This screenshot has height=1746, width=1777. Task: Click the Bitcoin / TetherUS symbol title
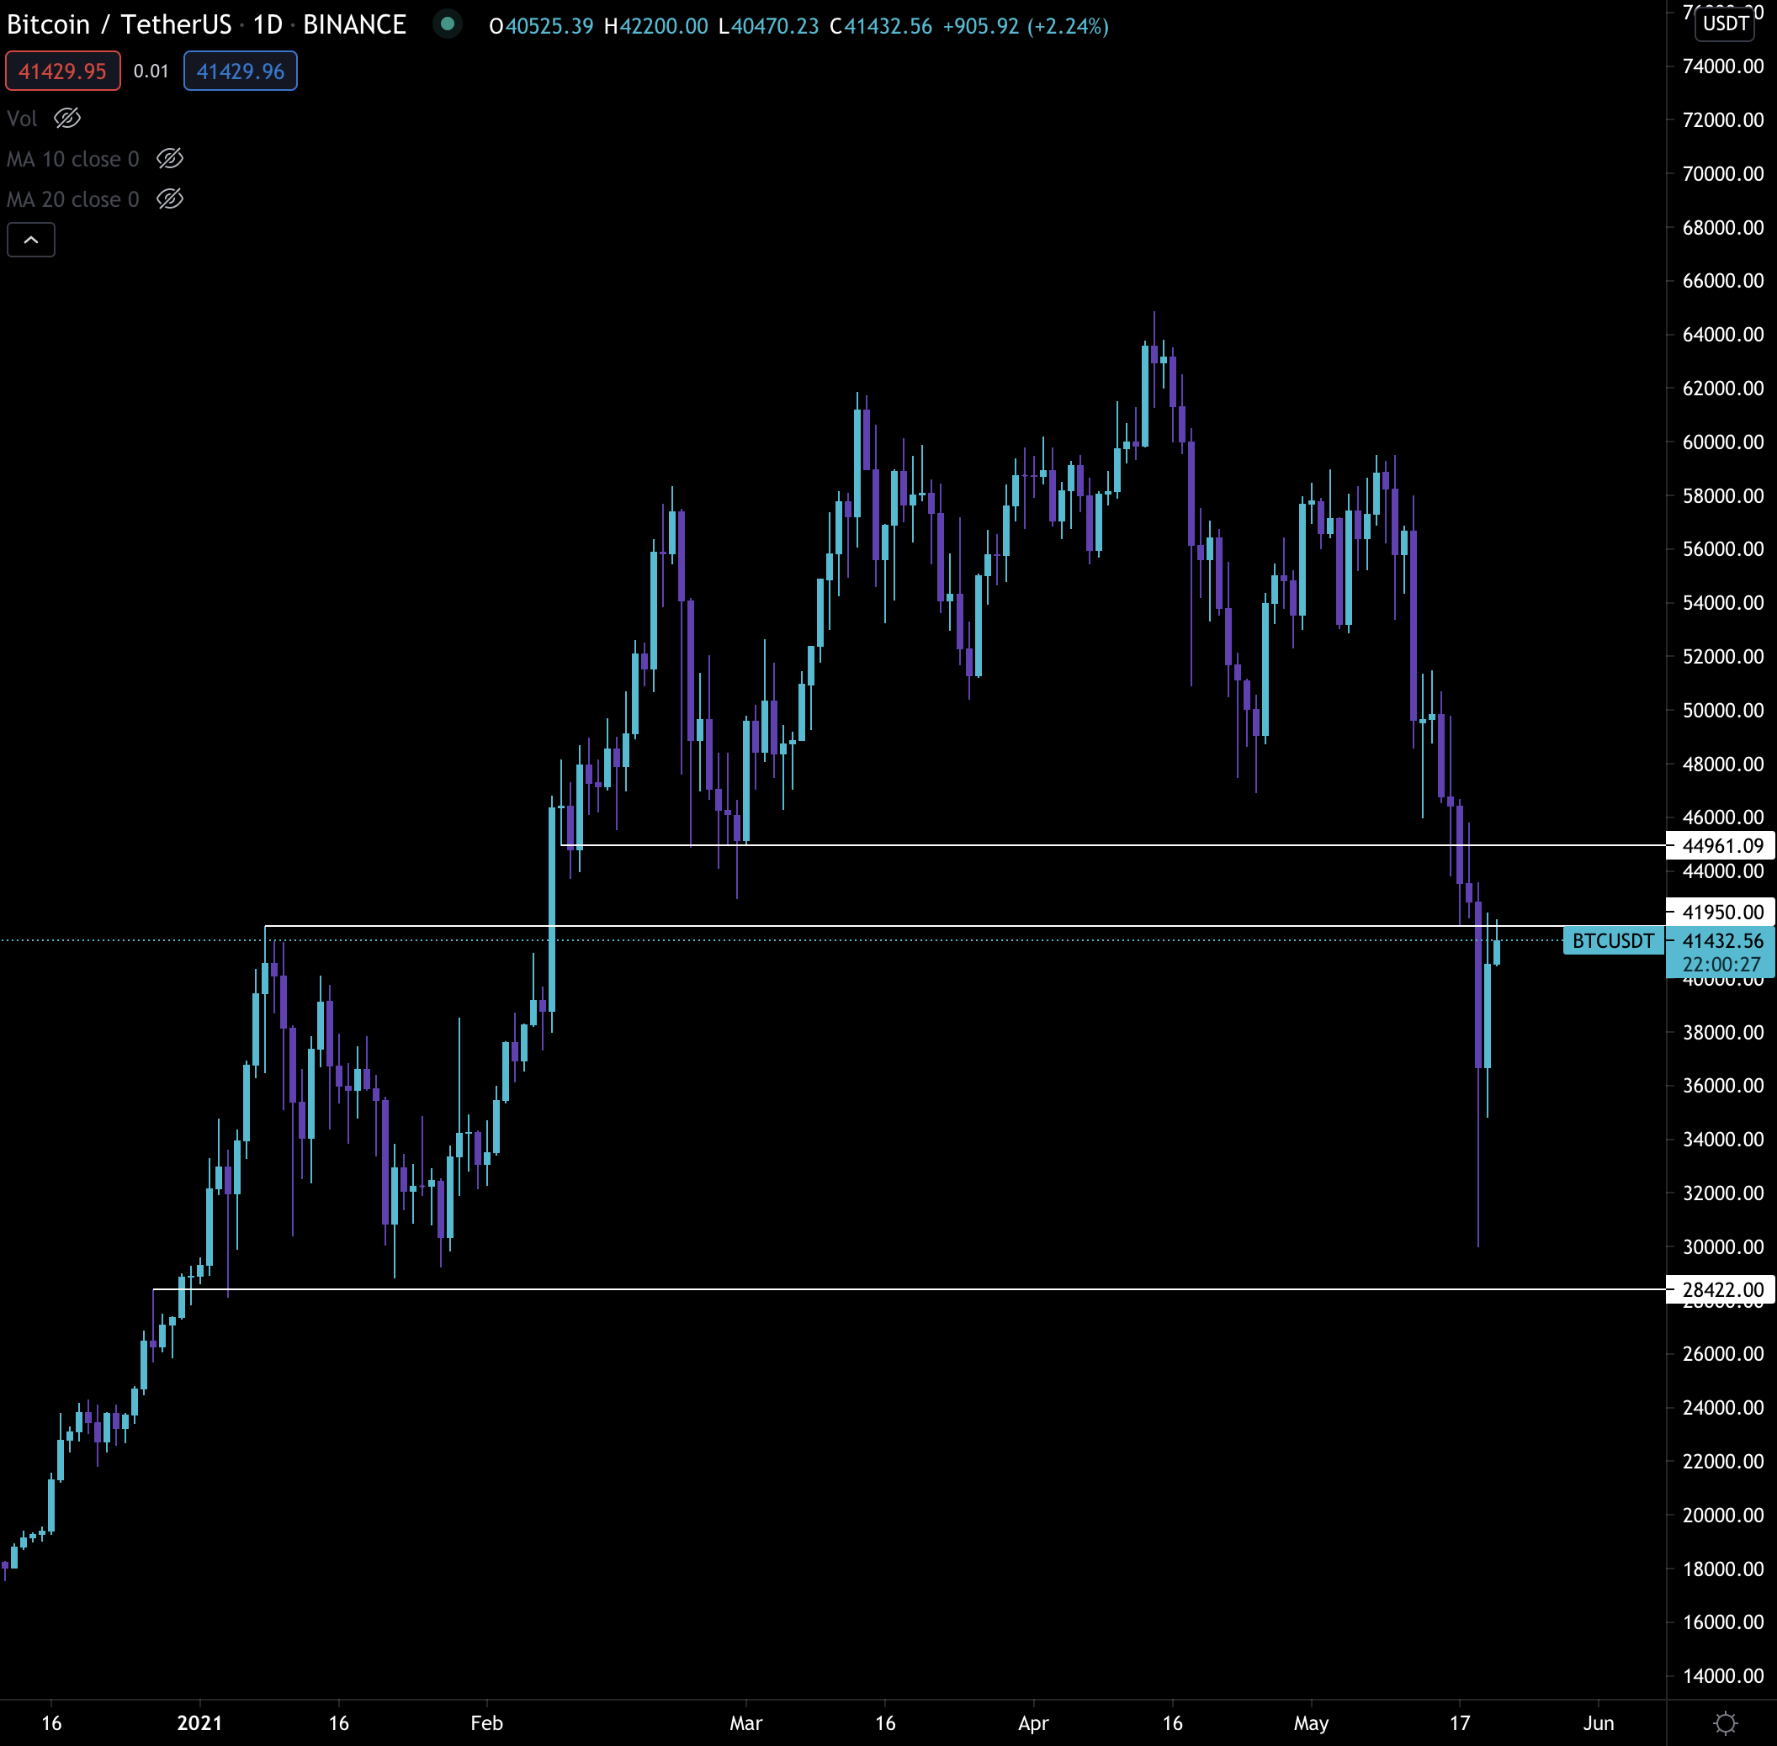(x=119, y=24)
